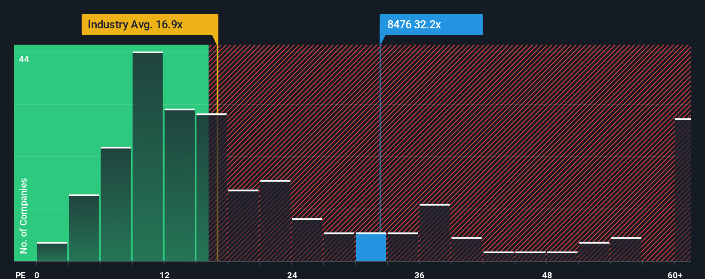Image resolution: width=705 pixels, height=279 pixels.
Task: Click the x-axis label 0
Action: tap(37, 275)
